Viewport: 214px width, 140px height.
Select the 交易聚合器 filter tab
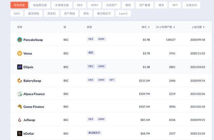[x=62, y=5]
